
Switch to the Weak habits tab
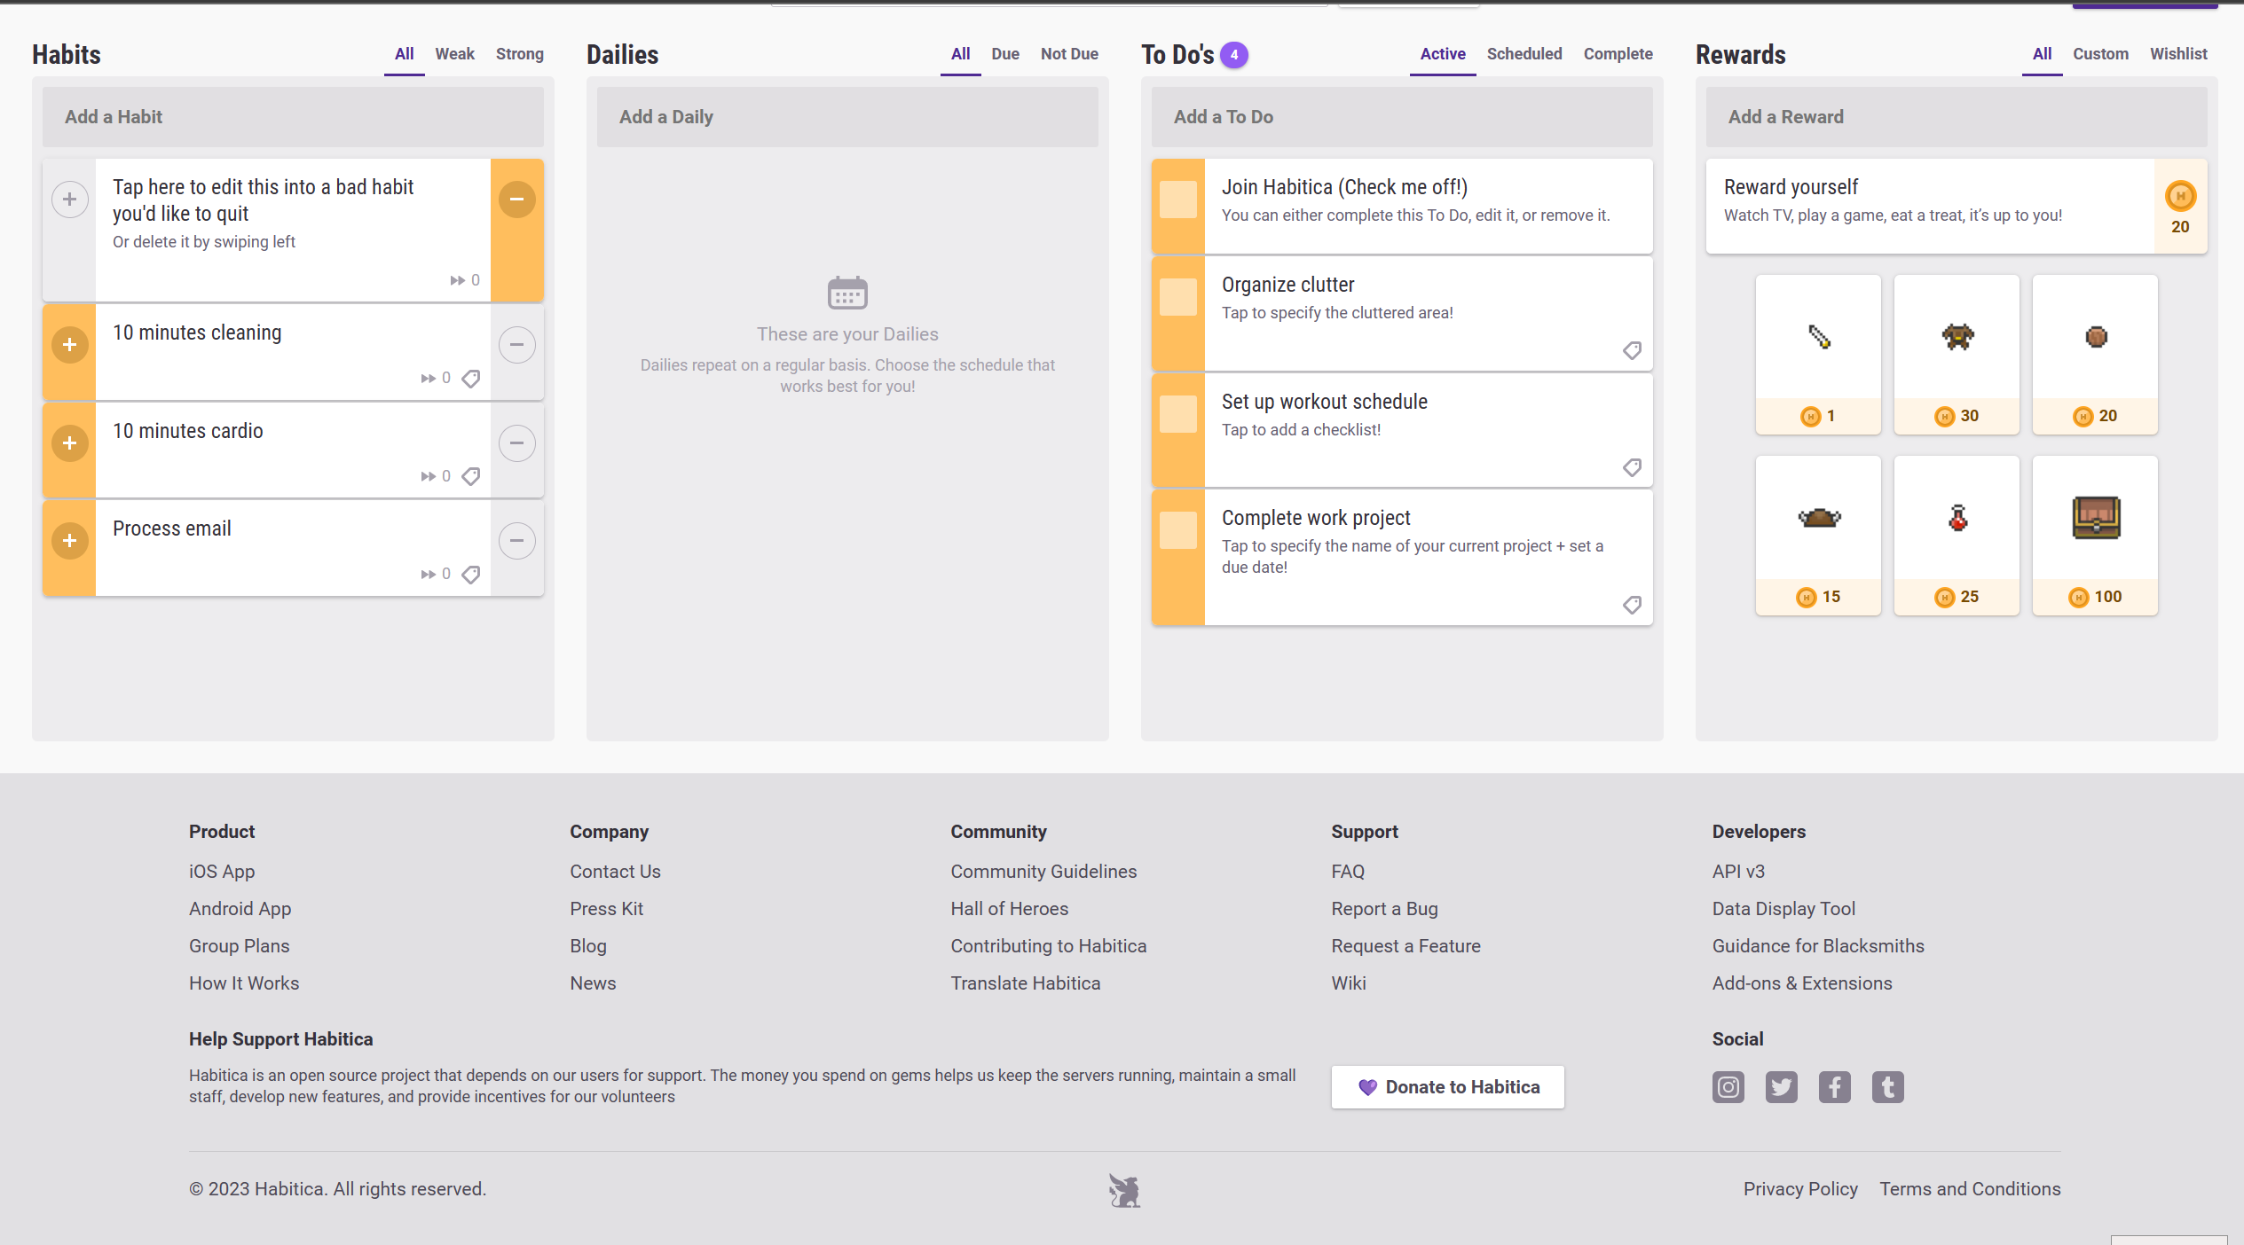454,53
